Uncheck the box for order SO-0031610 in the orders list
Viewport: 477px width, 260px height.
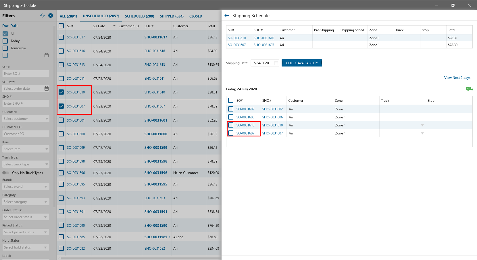tap(61, 92)
